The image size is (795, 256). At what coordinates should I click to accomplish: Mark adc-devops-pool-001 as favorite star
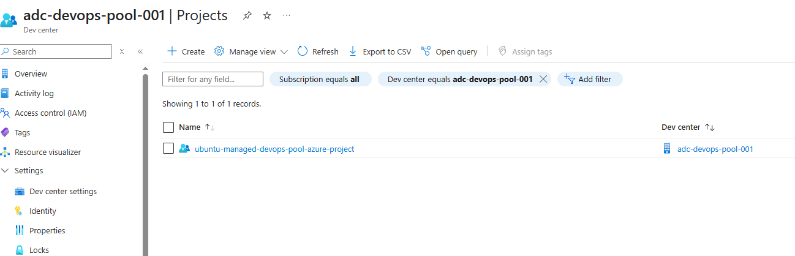tap(267, 16)
